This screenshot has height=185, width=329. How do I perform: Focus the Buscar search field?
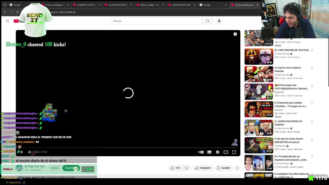coord(156,21)
